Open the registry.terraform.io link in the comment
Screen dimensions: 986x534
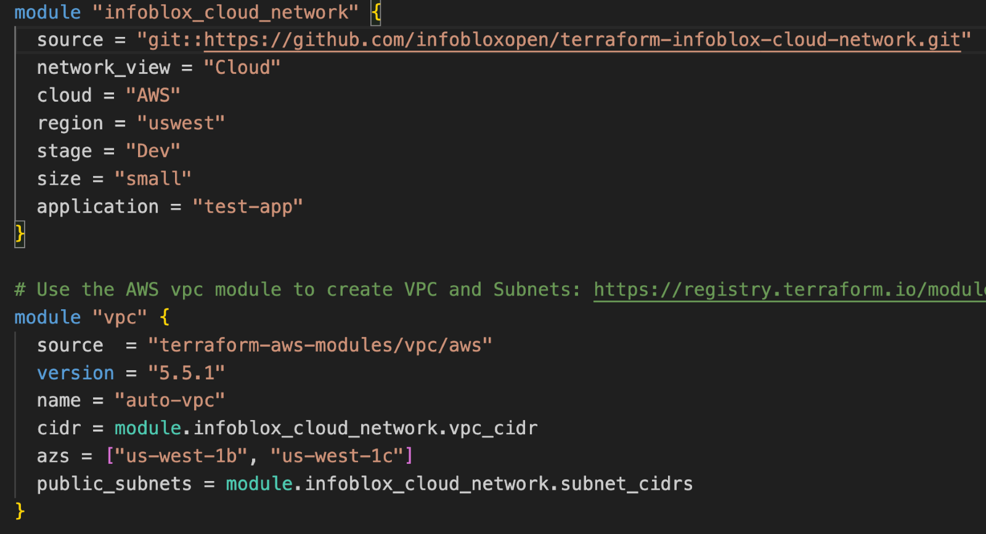(x=789, y=289)
